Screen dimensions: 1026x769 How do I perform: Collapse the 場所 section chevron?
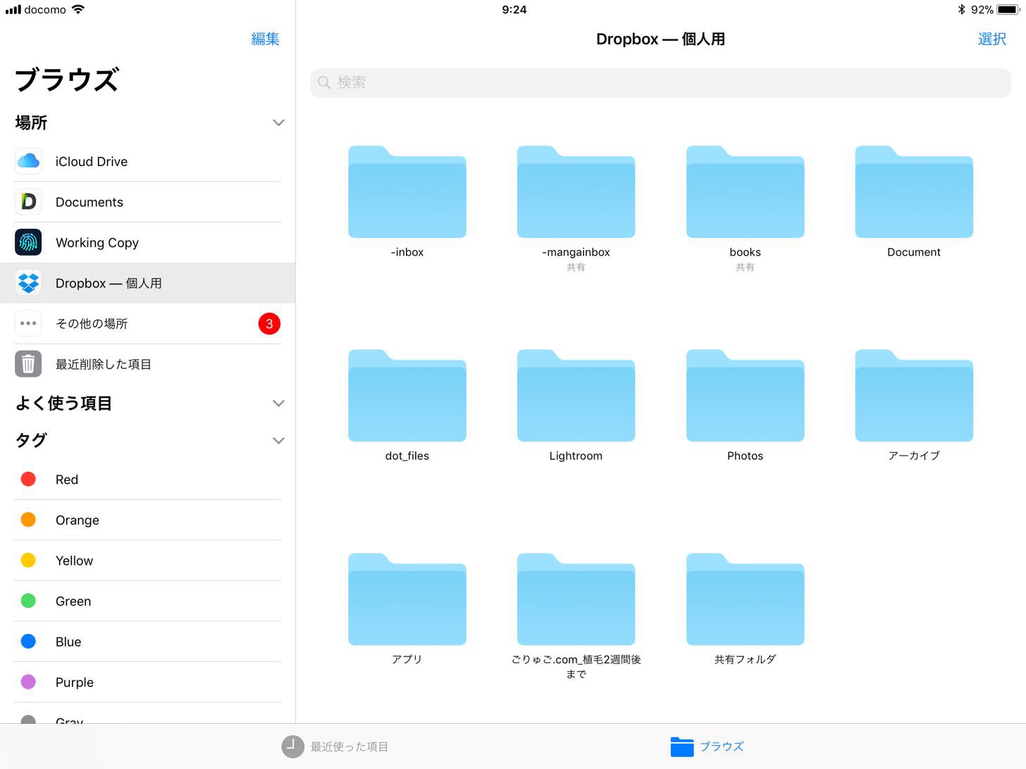pos(278,123)
